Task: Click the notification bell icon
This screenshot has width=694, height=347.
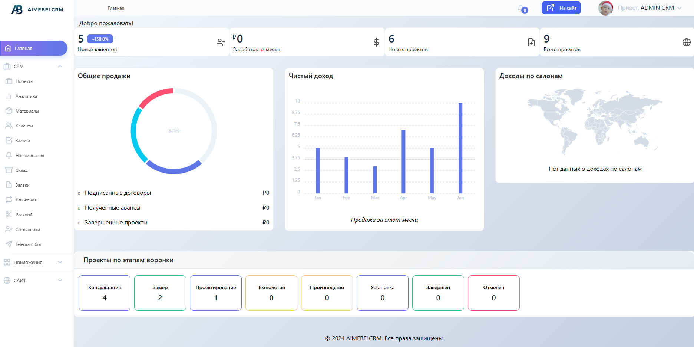Action: click(x=522, y=9)
